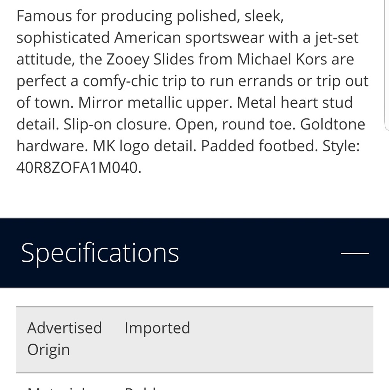The height and width of the screenshot is (390, 389).
Task: Click the Specifications heading text
Action: pyautogui.click(x=100, y=253)
